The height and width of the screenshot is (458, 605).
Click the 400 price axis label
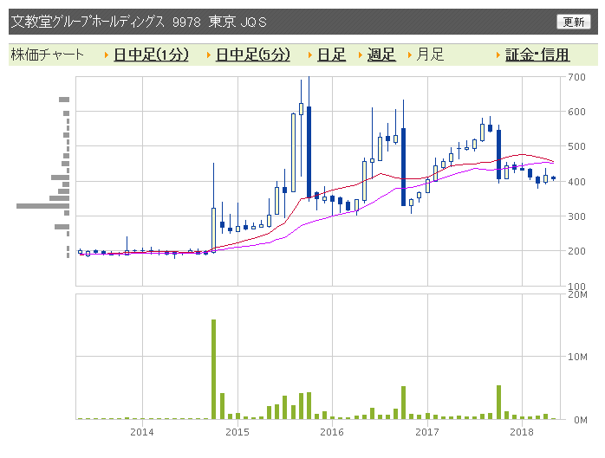pos(577,182)
